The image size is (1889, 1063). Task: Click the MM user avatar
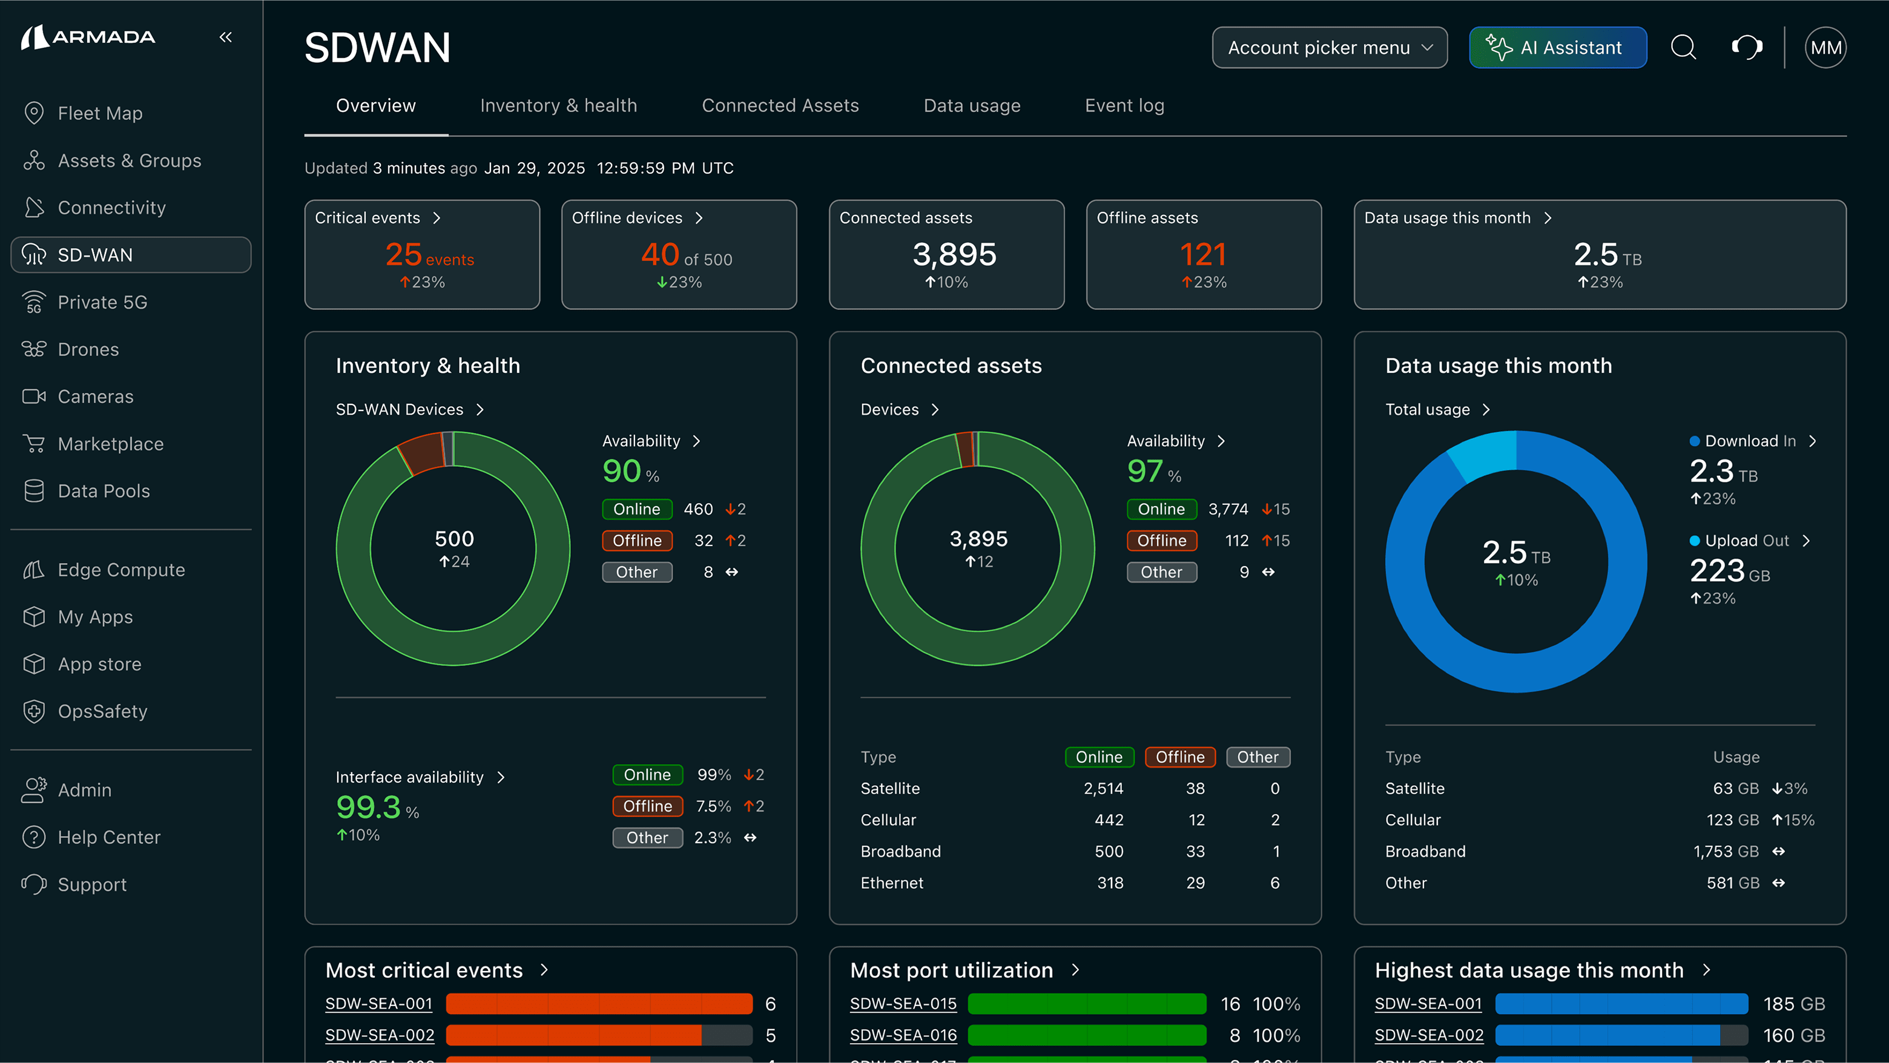[x=1824, y=48]
